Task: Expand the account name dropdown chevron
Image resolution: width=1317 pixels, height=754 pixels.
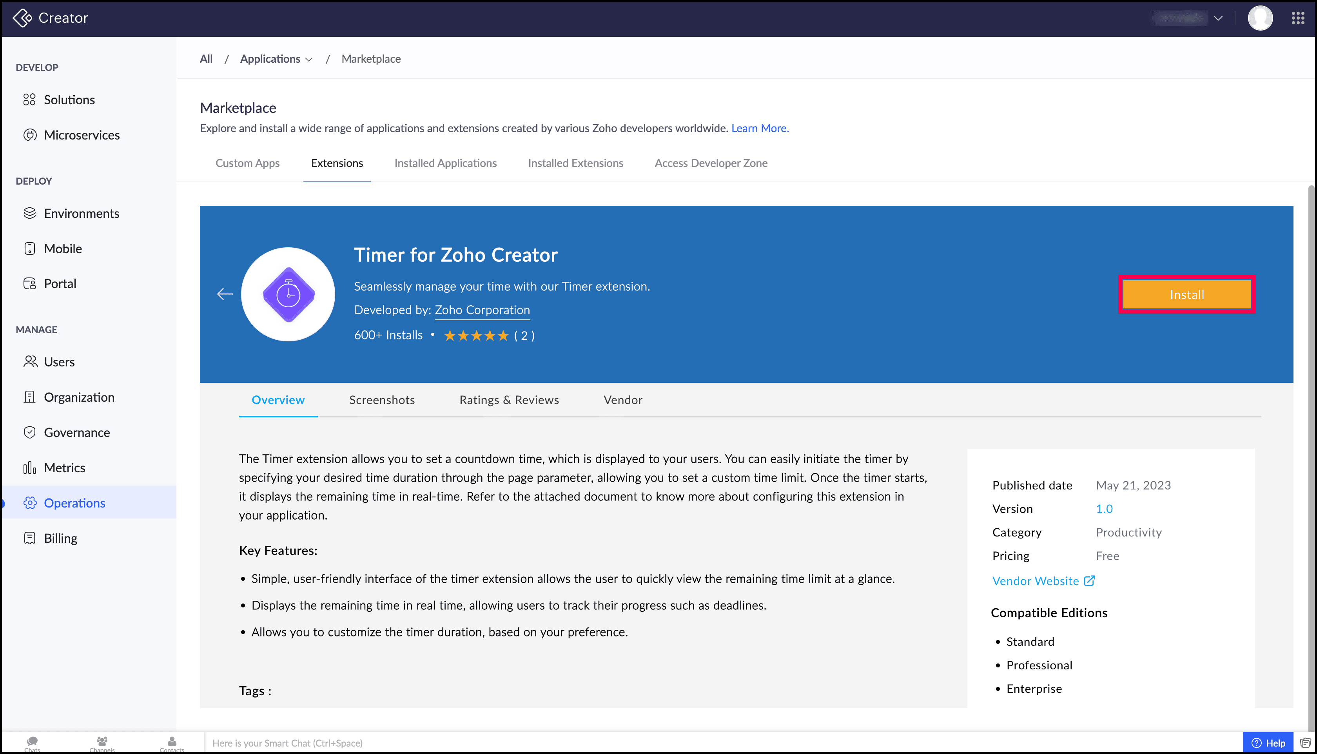Action: pos(1218,18)
